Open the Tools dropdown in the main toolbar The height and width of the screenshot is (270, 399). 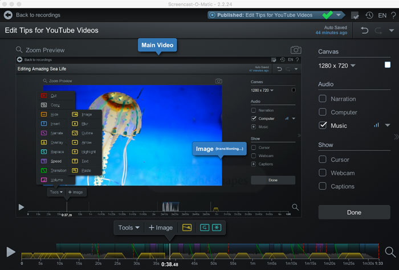pyautogui.click(x=129, y=227)
